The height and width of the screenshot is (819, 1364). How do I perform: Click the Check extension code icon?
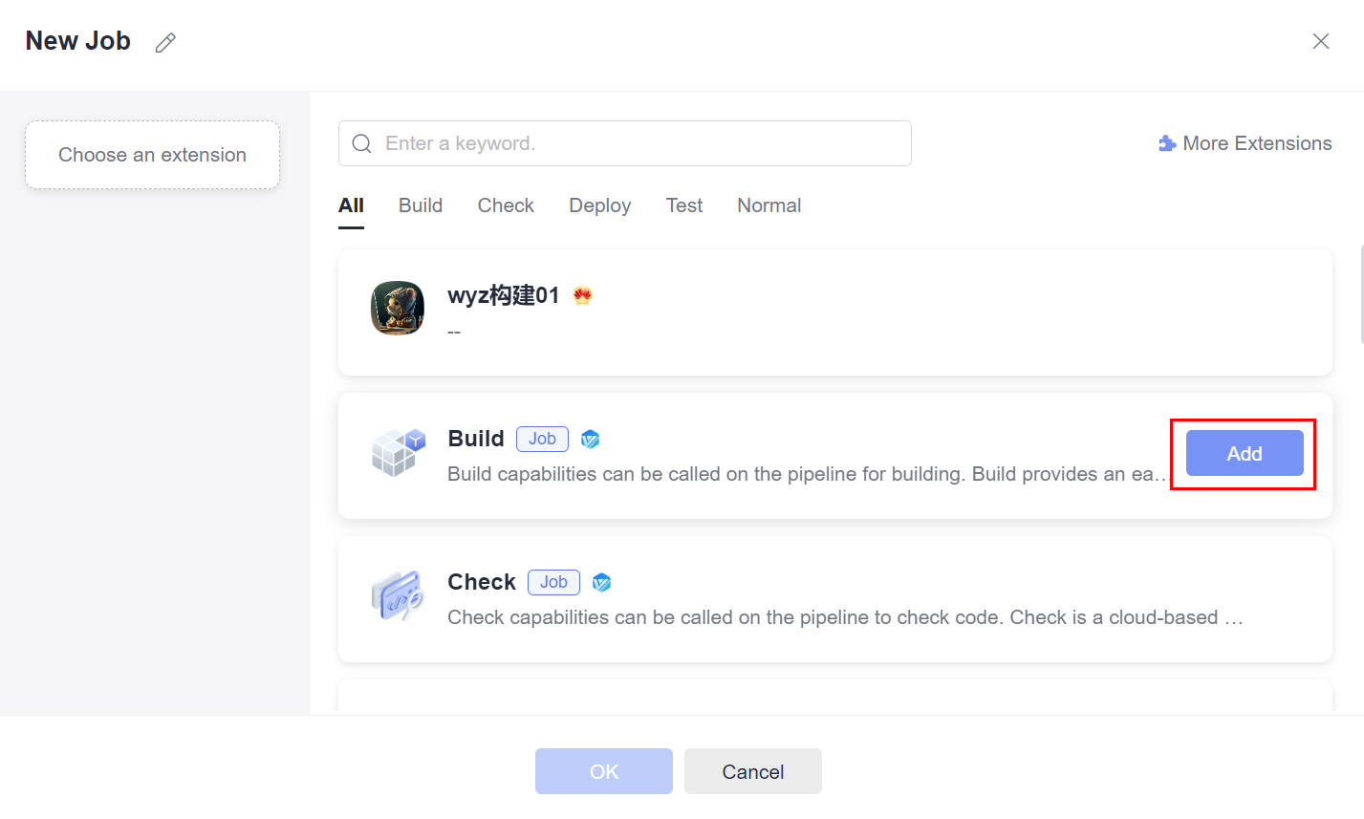coord(398,594)
